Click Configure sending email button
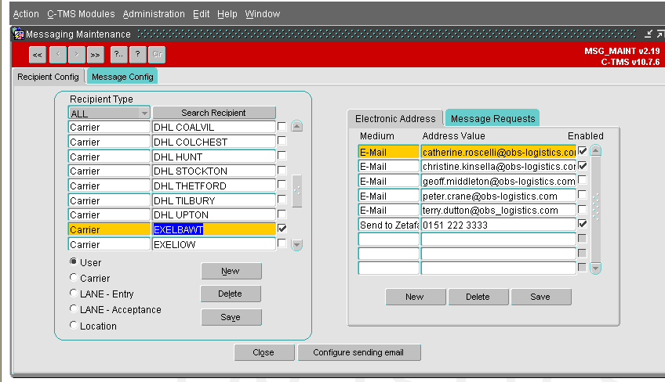This screenshot has width=665, height=382. tap(359, 352)
